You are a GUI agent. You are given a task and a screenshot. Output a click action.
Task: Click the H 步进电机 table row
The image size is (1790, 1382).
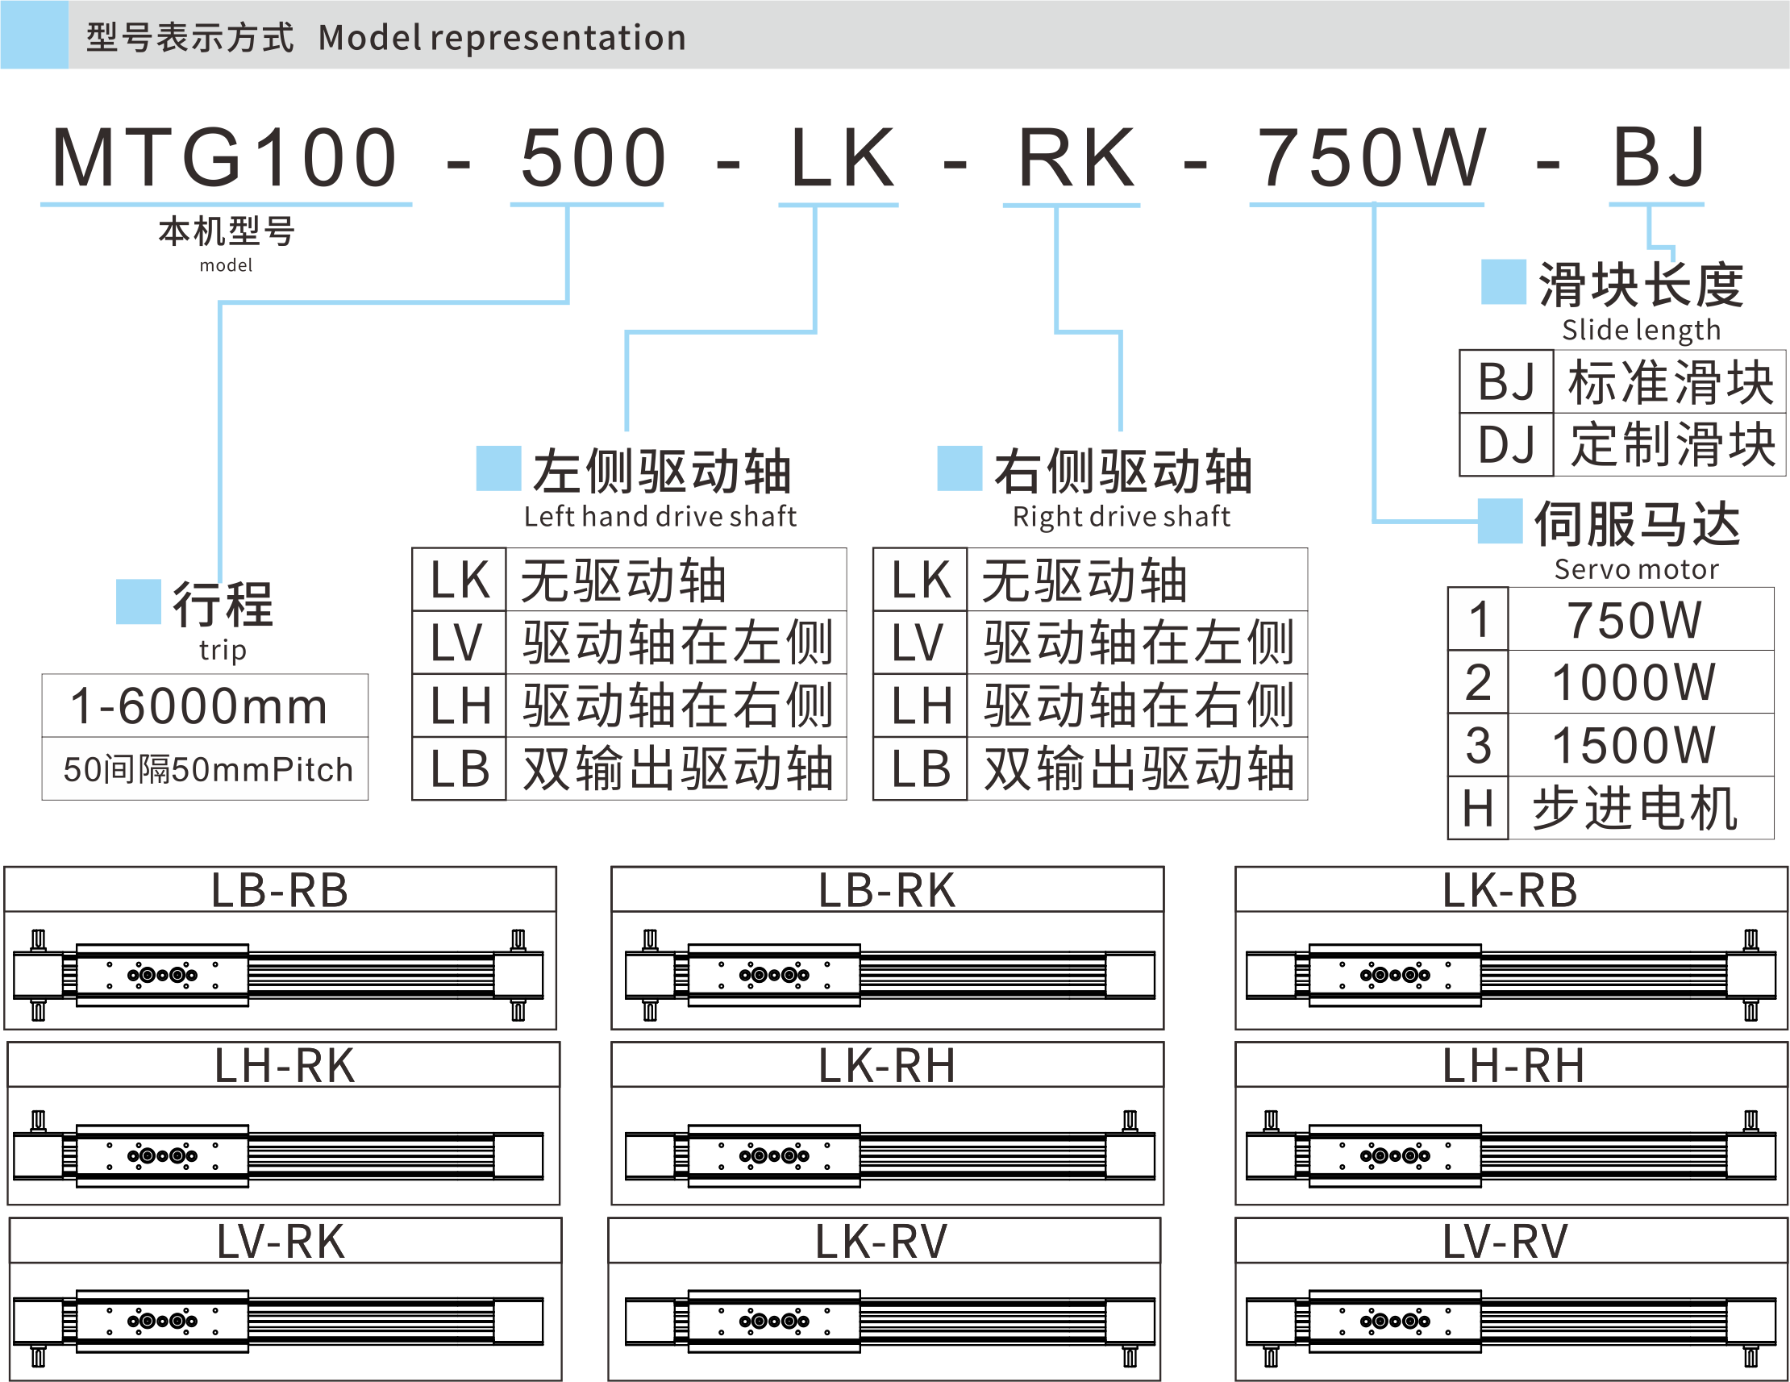click(1610, 808)
